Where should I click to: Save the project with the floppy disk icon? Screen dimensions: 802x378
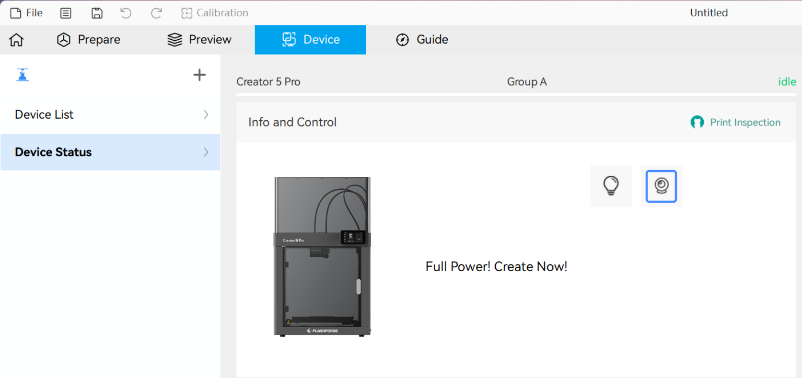[97, 13]
